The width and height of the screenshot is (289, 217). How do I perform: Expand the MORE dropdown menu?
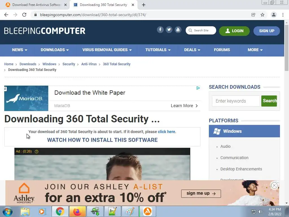(255, 50)
